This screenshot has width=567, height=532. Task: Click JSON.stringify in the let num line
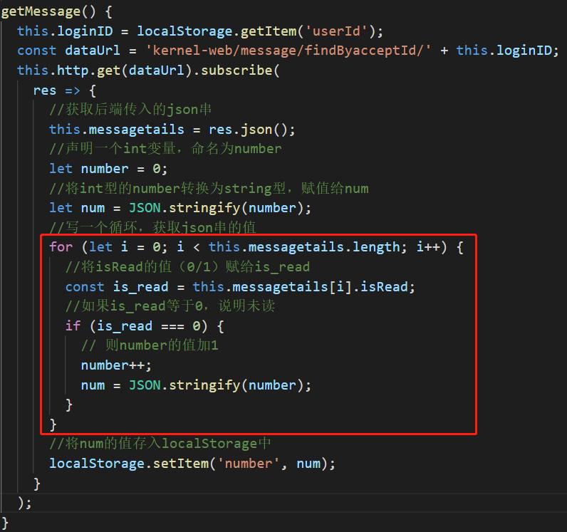coord(184,208)
